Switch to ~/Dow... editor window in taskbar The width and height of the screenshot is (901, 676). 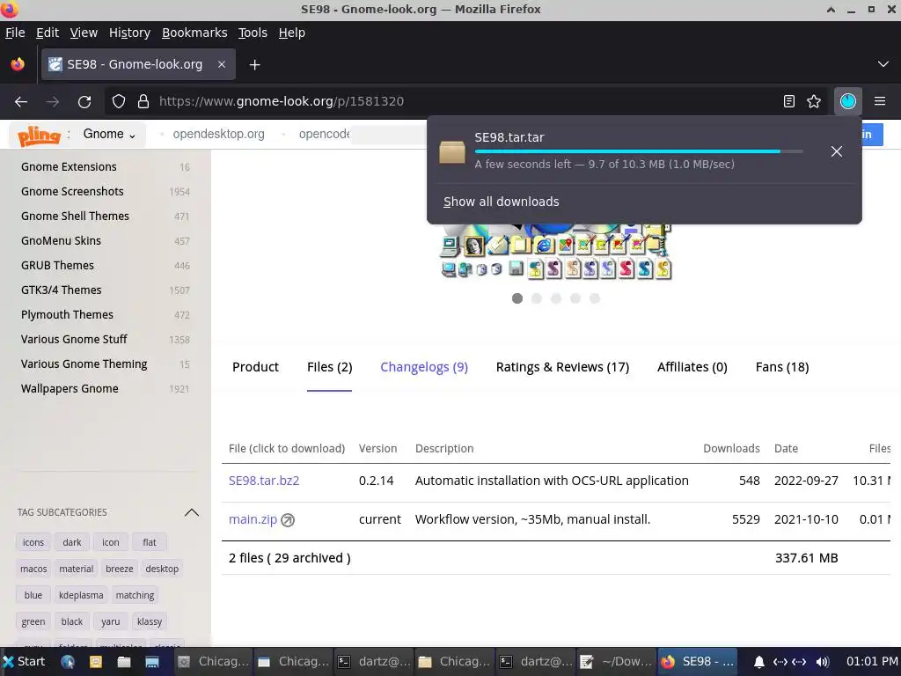[x=616, y=662]
